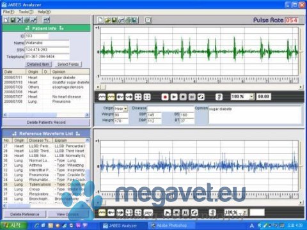This screenshot has height=230, width=307.
Task: Pause the lower reference waveform
Action: pyautogui.click(x=185, y=213)
